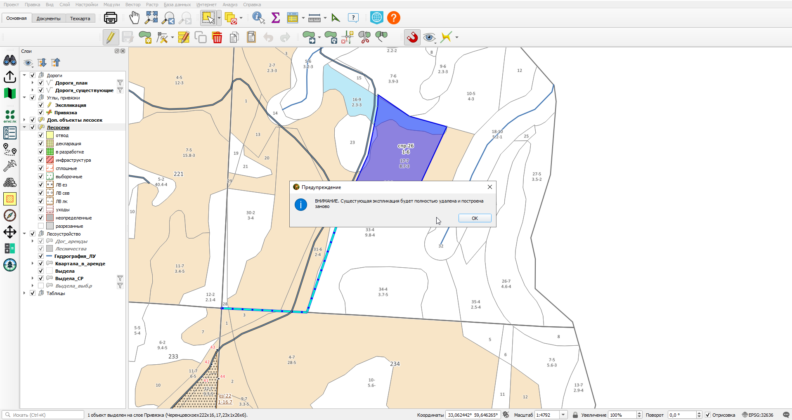
Task: Click the Sigma statistics icon
Action: click(276, 18)
